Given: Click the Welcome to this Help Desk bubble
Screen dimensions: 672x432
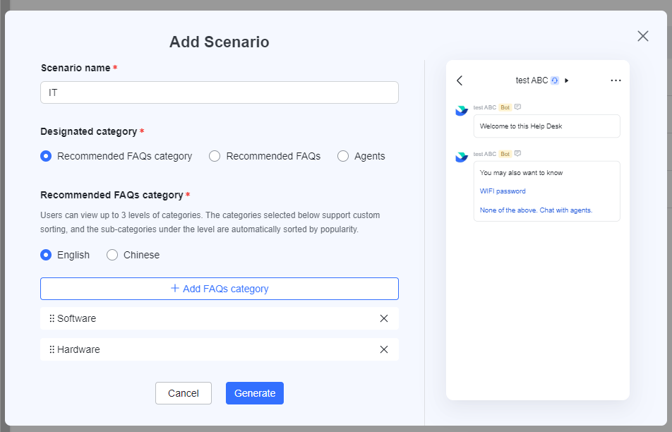Looking at the screenshot, I should point(547,126).
